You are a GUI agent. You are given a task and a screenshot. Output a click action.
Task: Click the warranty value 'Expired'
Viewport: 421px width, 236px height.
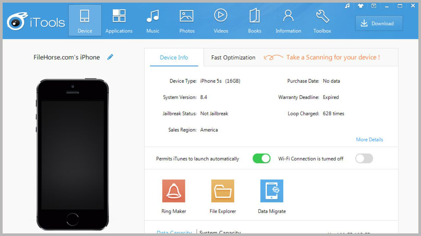(331, 97)
